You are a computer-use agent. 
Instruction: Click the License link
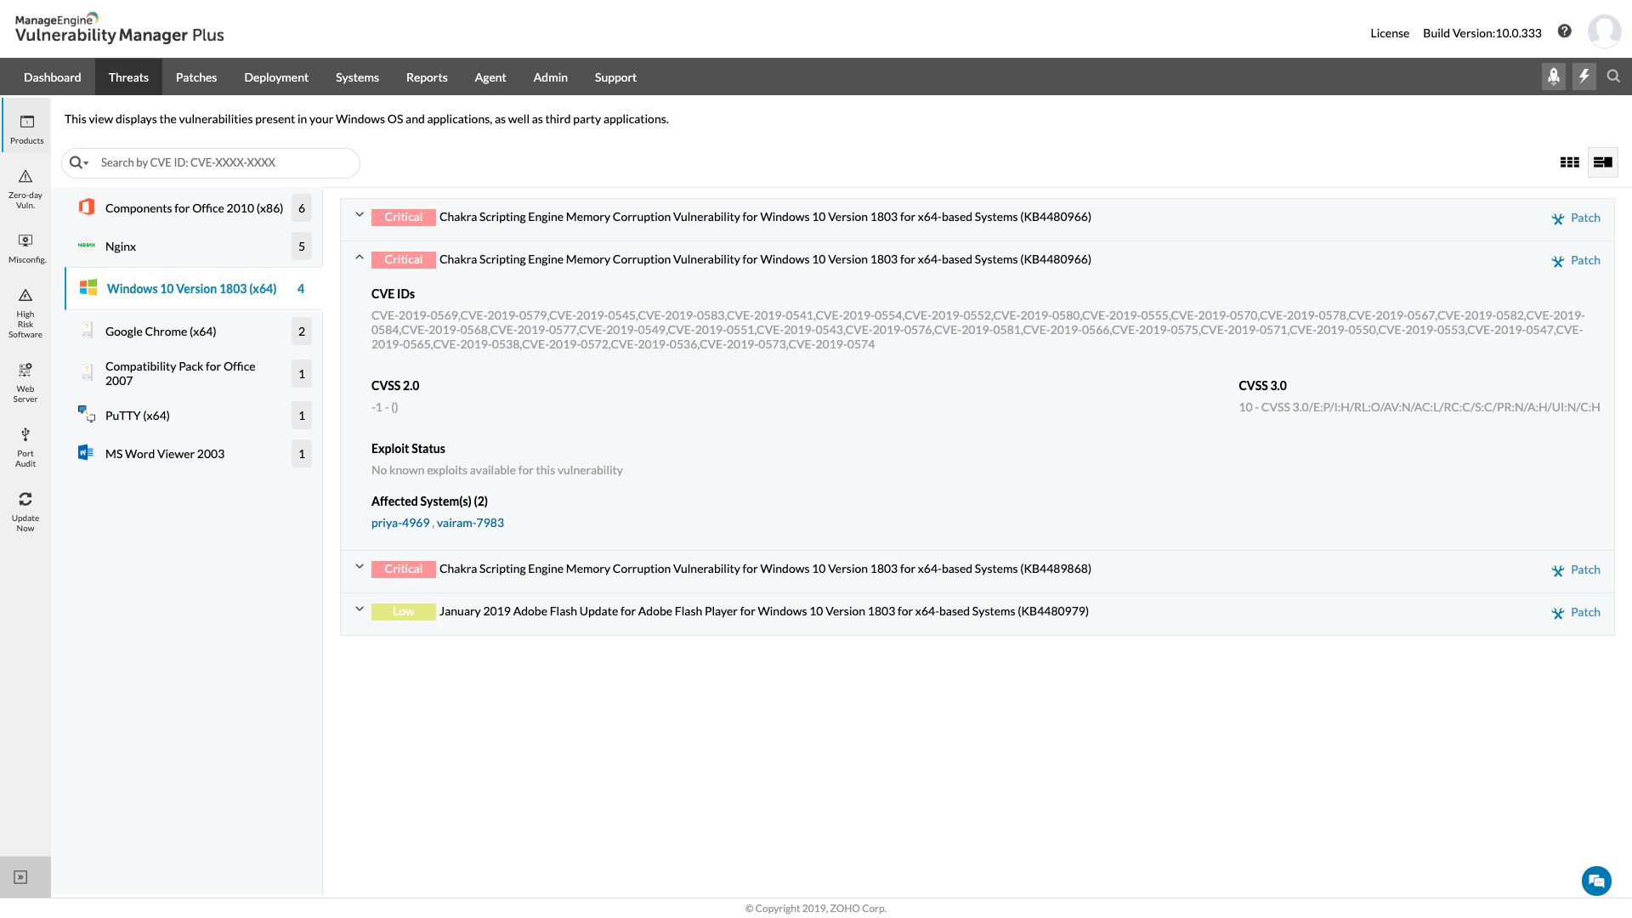tap(1390, 33)
